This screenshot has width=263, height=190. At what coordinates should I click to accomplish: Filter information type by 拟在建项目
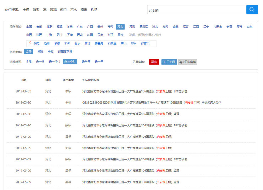coord(65,52)
